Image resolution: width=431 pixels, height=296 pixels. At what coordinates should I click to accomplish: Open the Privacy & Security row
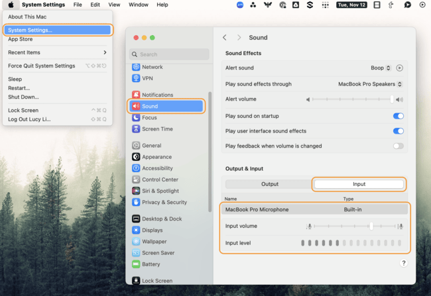(166, 202)
